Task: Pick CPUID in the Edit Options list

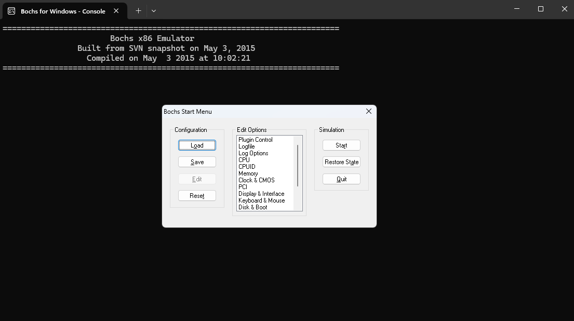Action: (x=247, y=167)
